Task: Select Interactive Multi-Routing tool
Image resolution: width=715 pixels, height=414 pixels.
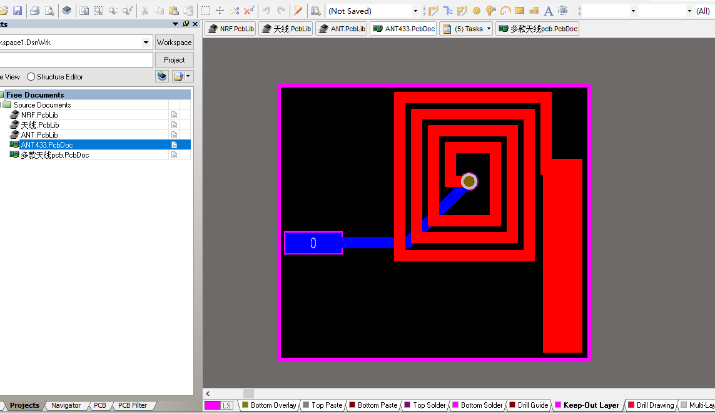Action: click(x=462, y=11)
